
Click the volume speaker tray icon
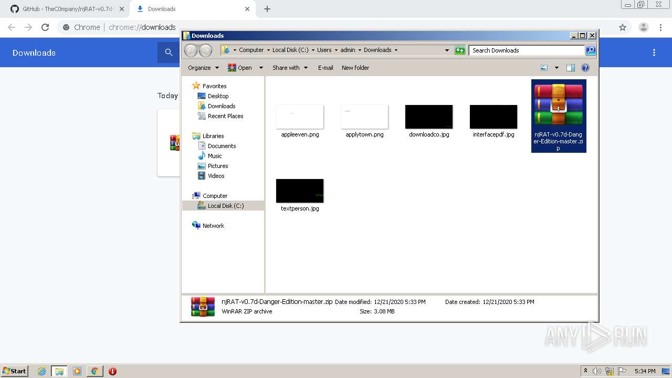[597, 371]
